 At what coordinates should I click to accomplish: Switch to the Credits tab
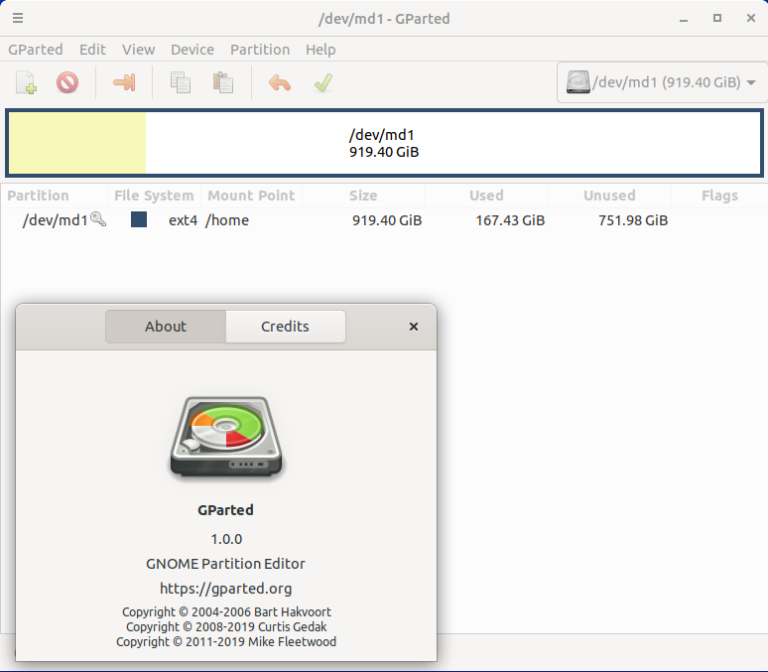coord(285,327)
